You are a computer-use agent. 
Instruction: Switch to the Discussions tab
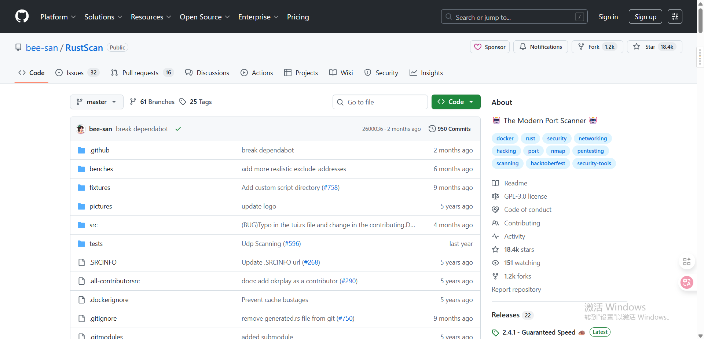pos(207,73)
